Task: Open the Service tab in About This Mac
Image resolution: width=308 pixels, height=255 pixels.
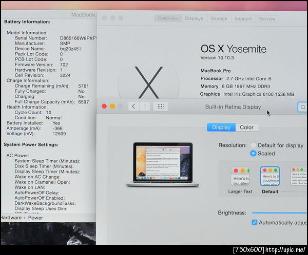Action: [x=267, y=19]
